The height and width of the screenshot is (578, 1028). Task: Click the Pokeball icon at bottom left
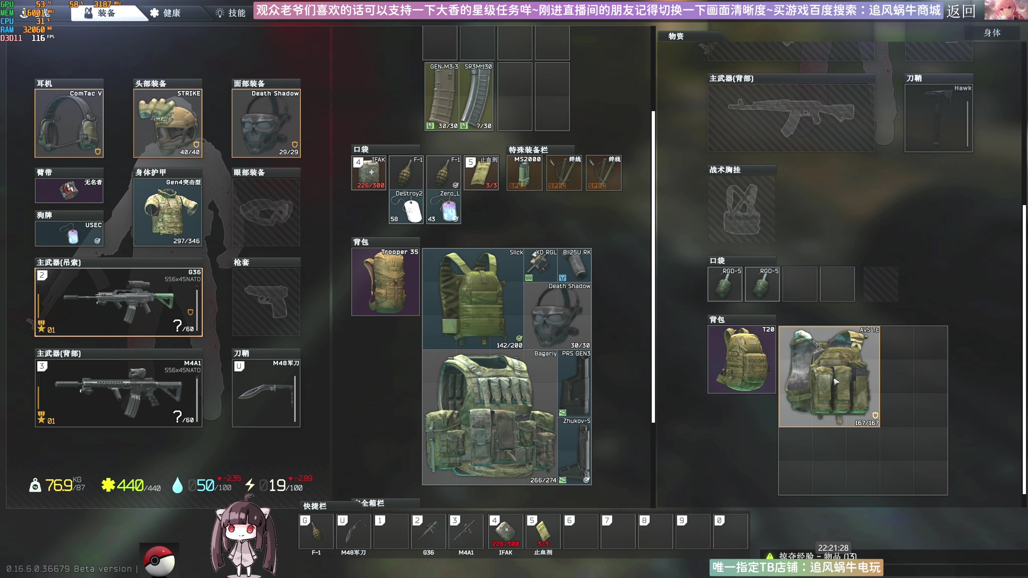tap(159, 561)
